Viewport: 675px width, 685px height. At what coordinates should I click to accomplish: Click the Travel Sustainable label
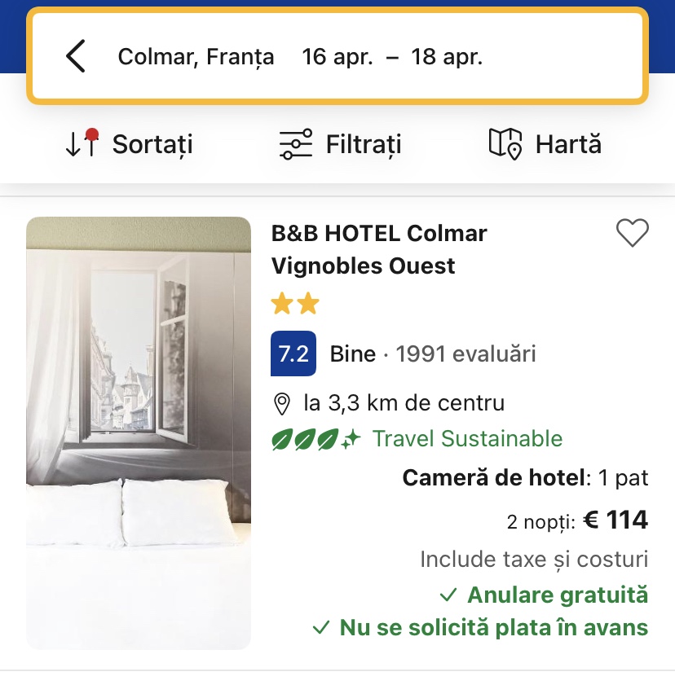[467, 439]
